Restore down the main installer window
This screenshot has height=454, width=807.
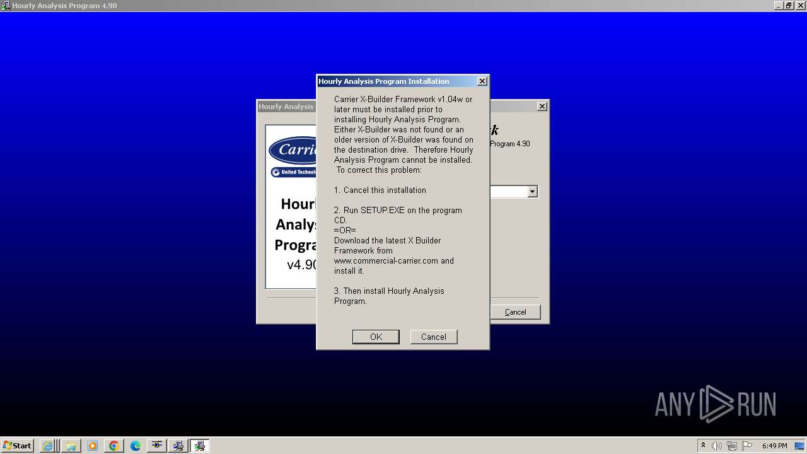pos(789,6)
